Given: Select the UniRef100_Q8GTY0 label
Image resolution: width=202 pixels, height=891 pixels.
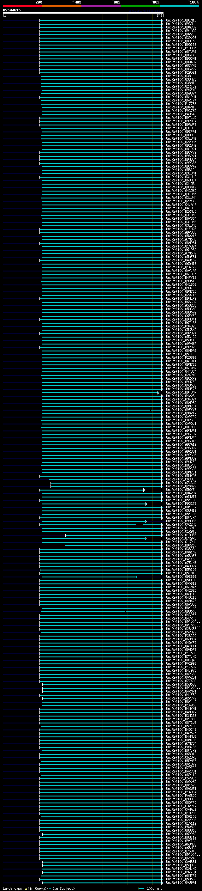Looking at the screenshot, I should [x=181, y=55].
